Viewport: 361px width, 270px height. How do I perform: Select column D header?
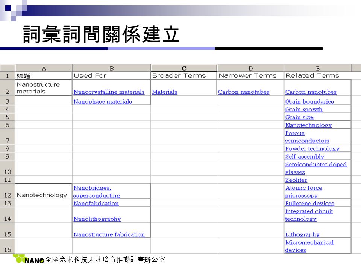251,68
